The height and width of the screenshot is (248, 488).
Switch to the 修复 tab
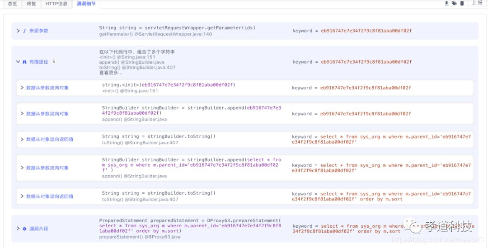click(x=31, y=4)
